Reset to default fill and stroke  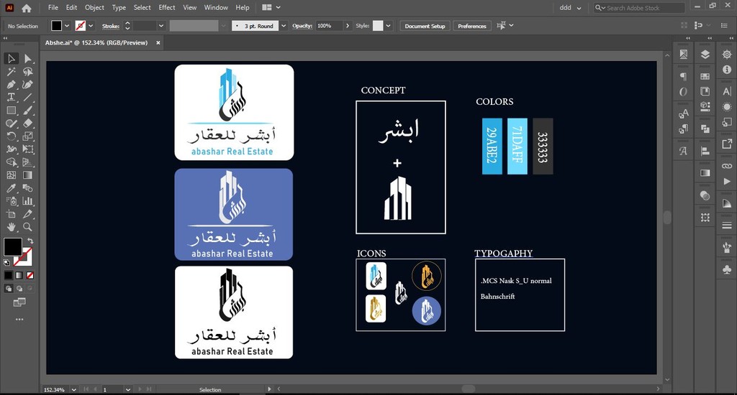(6, 263)
